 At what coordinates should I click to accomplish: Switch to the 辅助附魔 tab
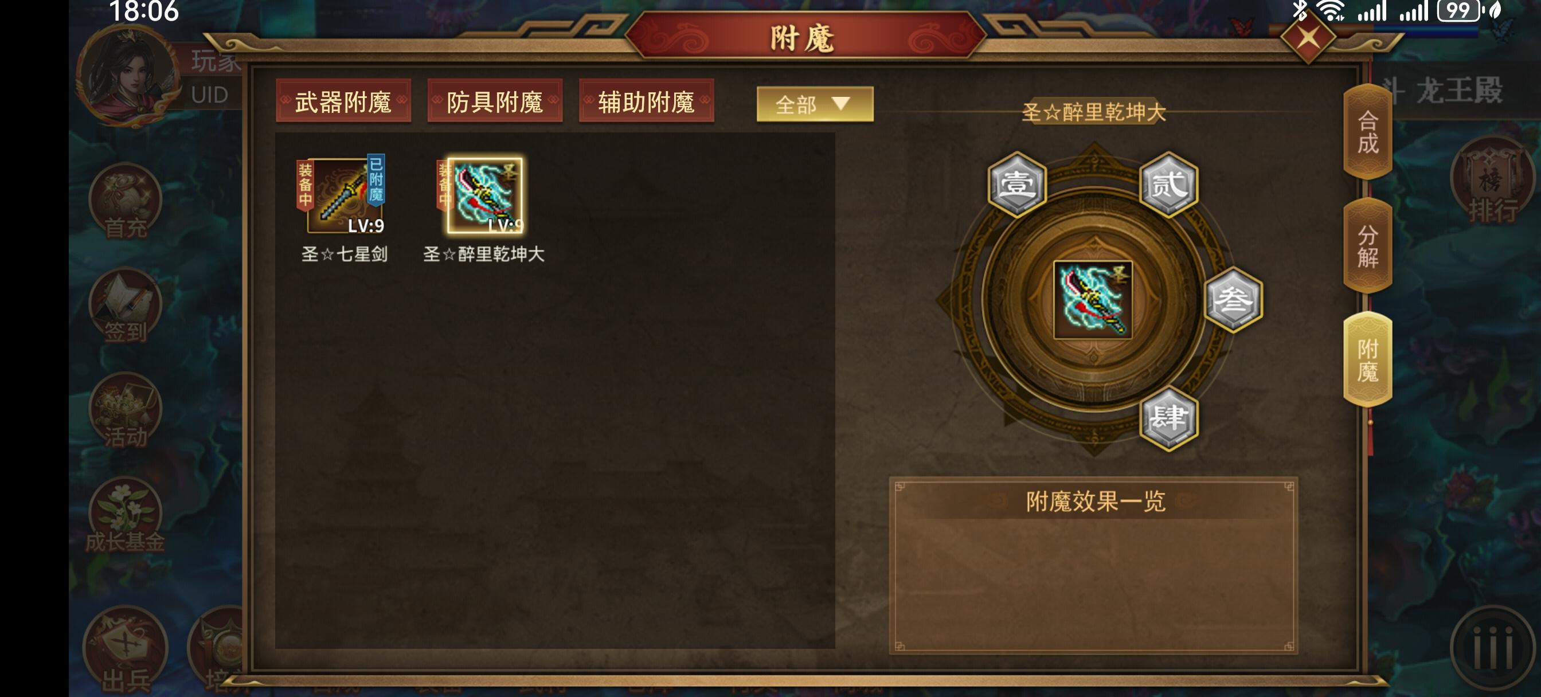(x=646, y=100)
